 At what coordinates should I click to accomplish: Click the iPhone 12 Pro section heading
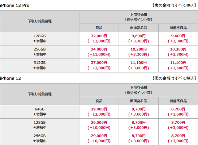click(x=15, y=5)
